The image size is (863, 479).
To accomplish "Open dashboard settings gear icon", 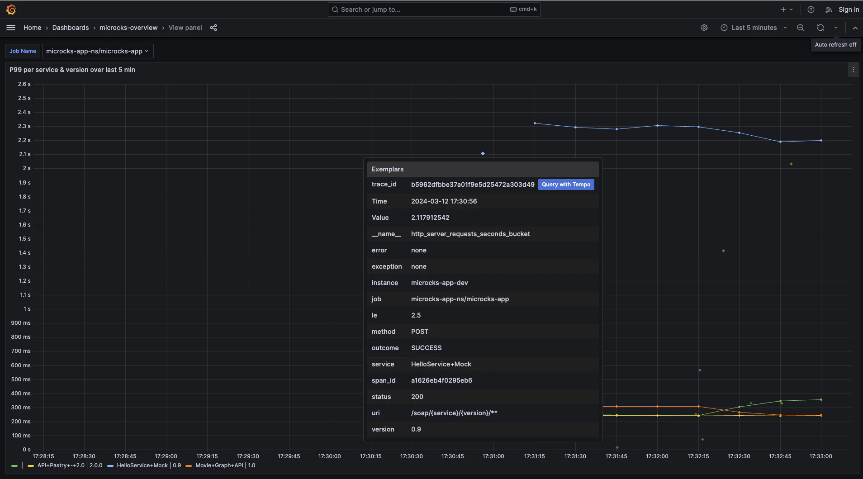I will [x=704, y=28].
